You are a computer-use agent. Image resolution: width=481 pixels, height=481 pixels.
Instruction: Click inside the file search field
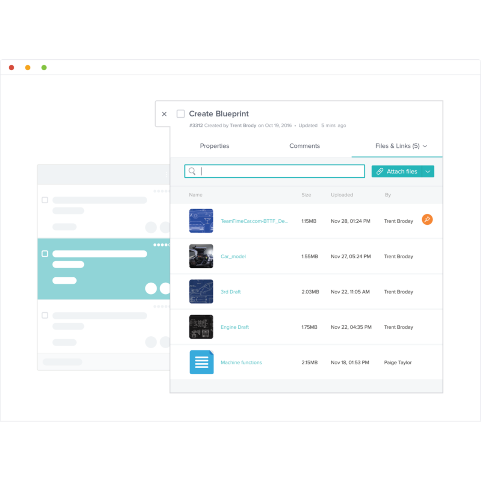coord(274,171)
